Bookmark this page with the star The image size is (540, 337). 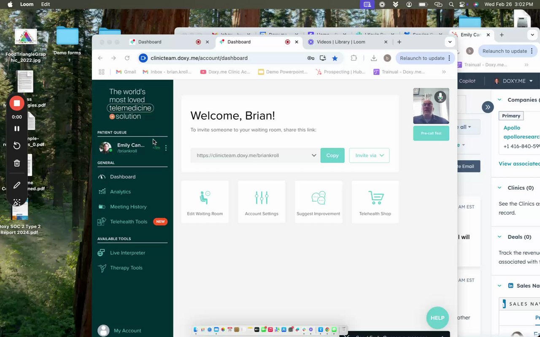(x=335, y=58)
